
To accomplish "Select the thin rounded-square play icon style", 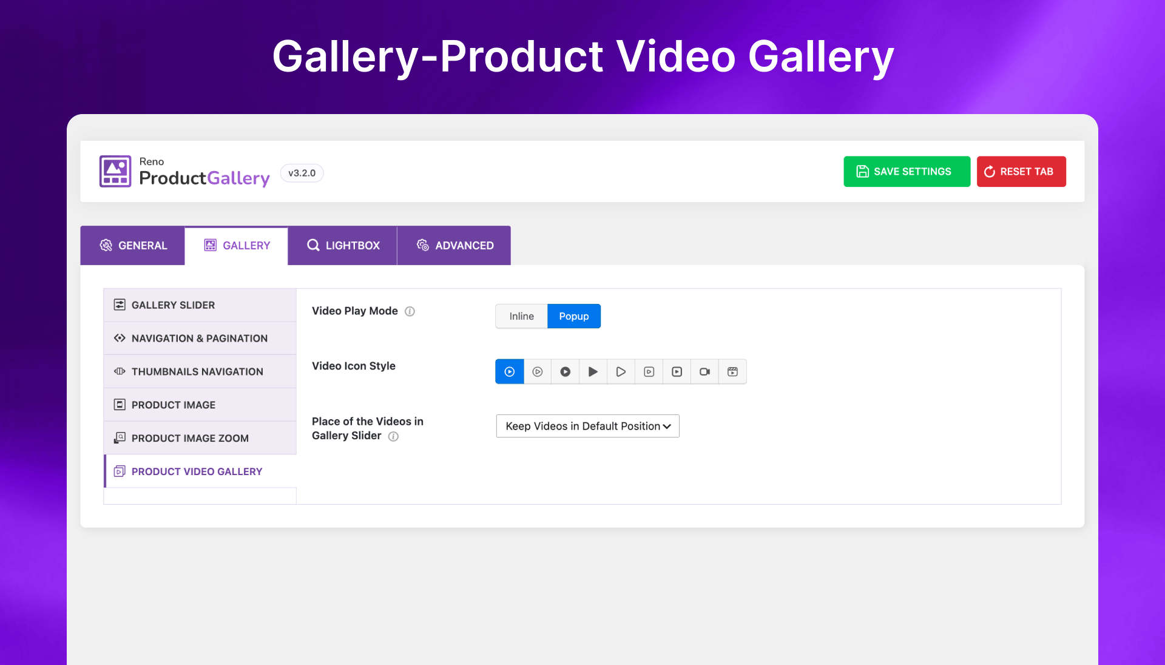I will tap(649, 371).
